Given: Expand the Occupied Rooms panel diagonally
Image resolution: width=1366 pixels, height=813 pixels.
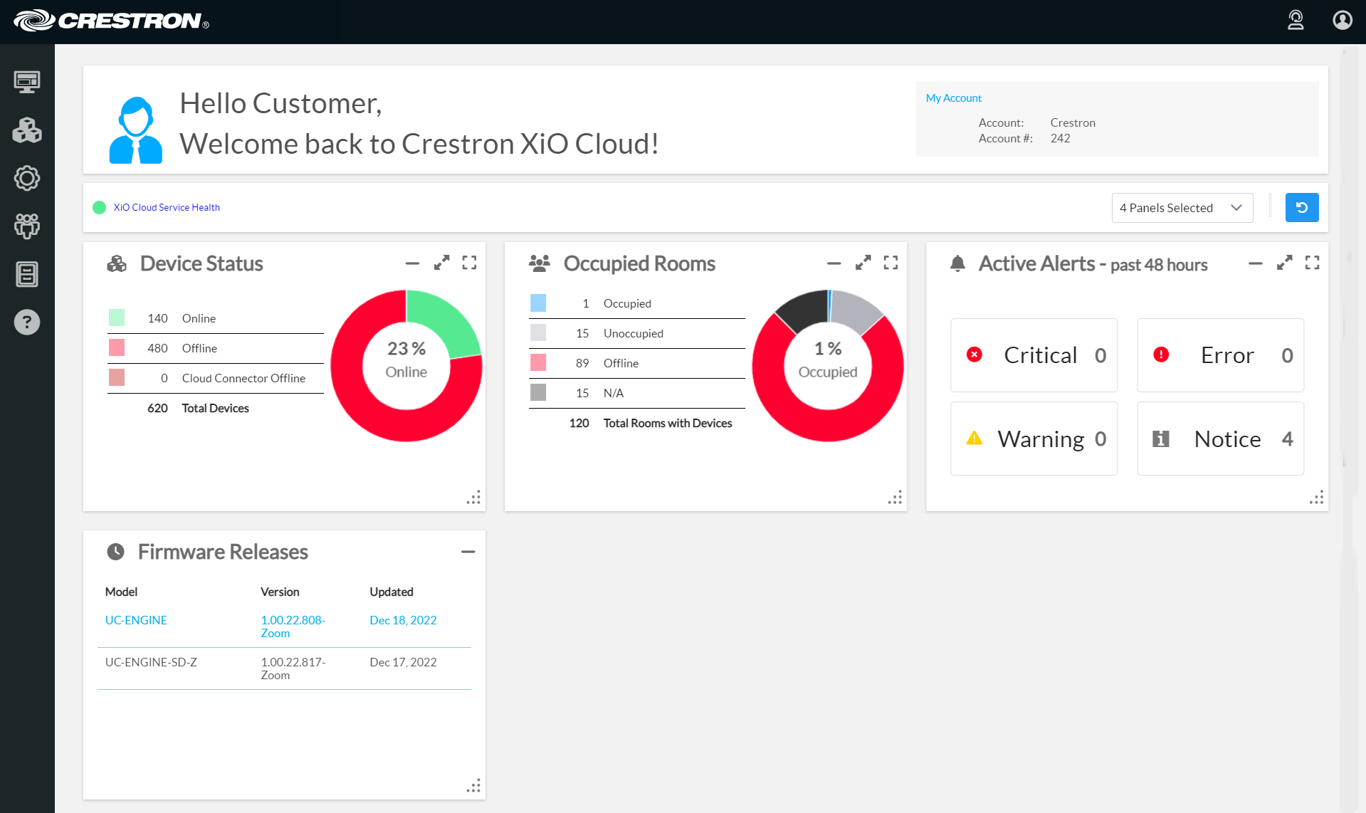Looking at the screenshot, I should (863, 263).
